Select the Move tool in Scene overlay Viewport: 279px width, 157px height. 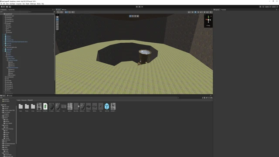[57, 19]
